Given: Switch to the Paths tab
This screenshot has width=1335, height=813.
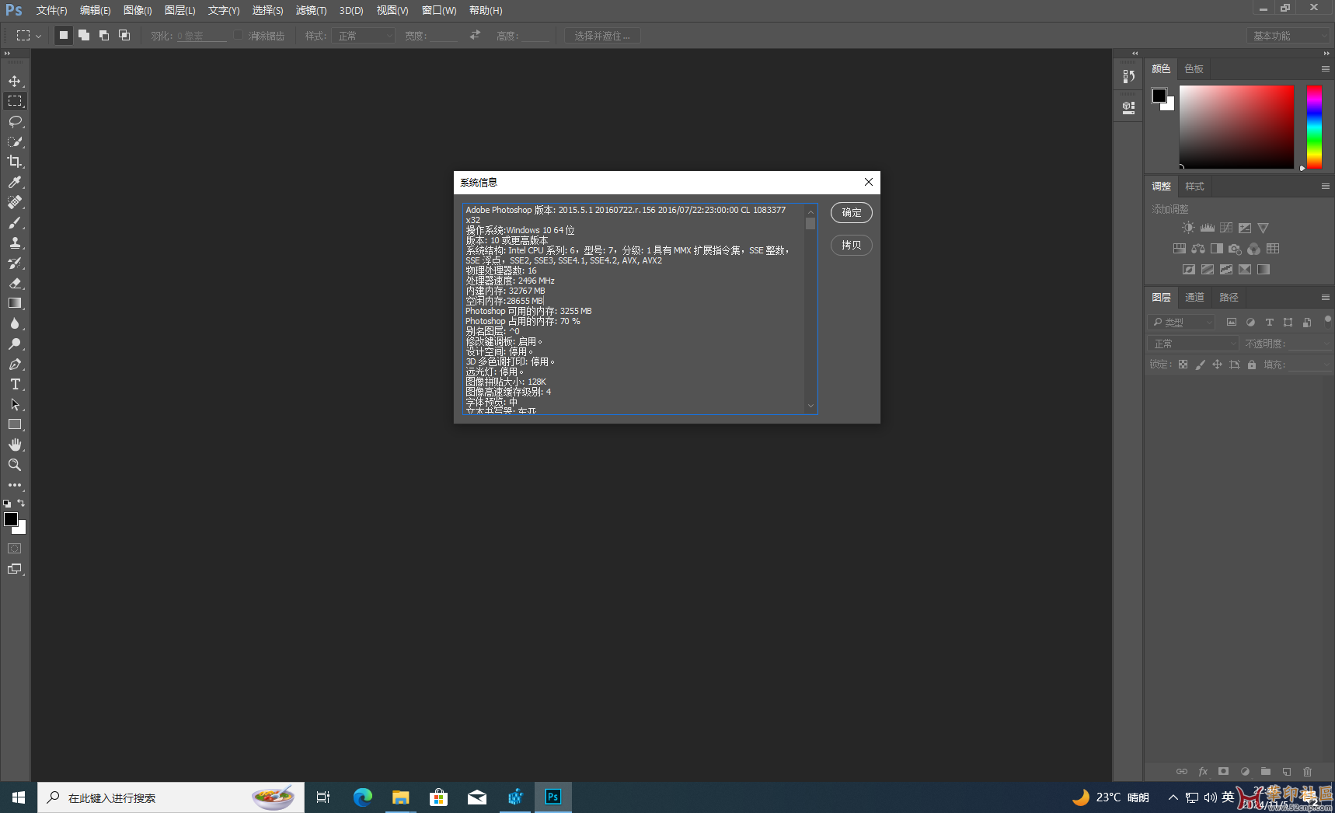Looking at the screenshot, I should [x=1229, y=298].
